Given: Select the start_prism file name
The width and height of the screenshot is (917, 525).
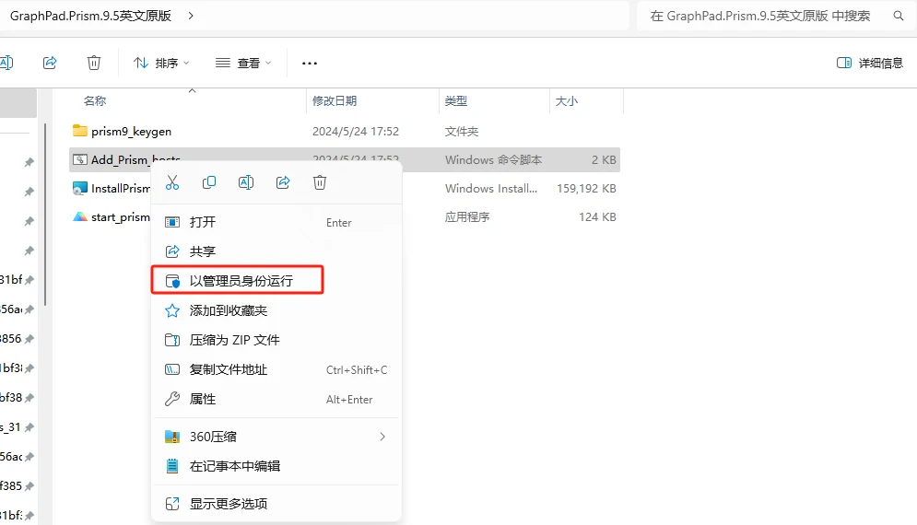Looking at the screenshot, I should click(x=120, y=216).
